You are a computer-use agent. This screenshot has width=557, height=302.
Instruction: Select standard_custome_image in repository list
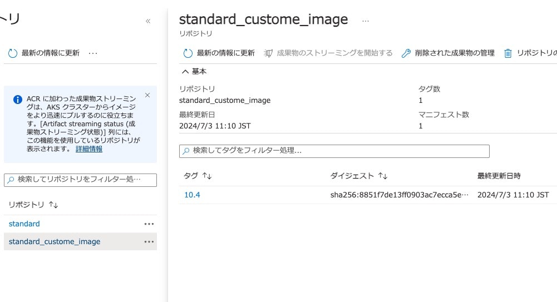55,242
